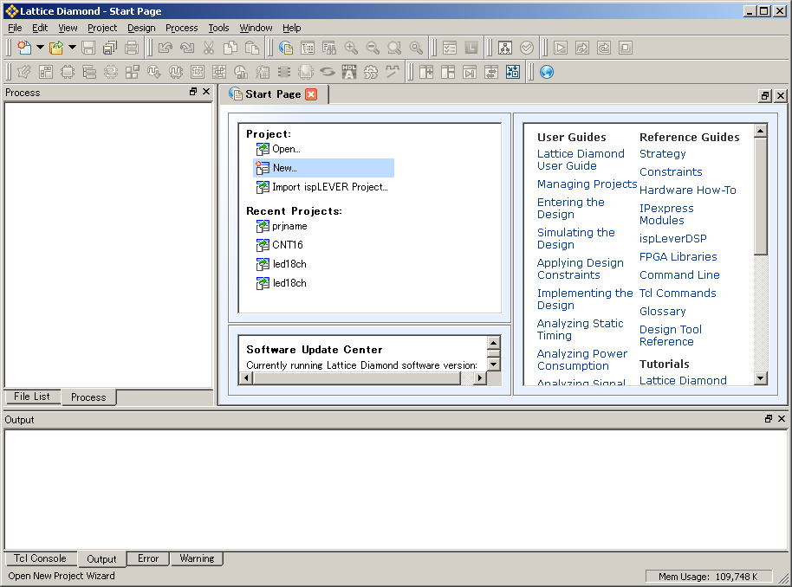Click the checklist toolbar icon
The height and width of the screenshot is (587, 792).
[x=450, y=48]
